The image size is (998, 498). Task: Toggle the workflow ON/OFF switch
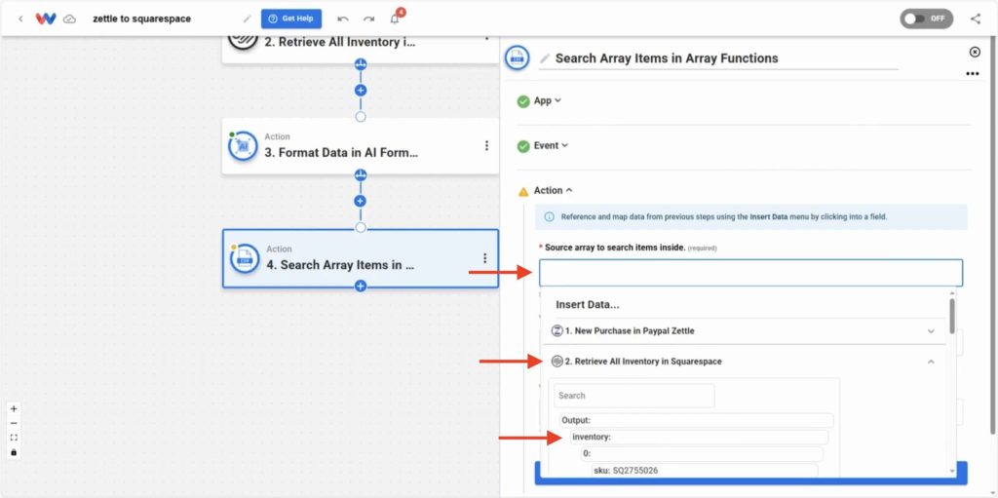tap(926, 19)
